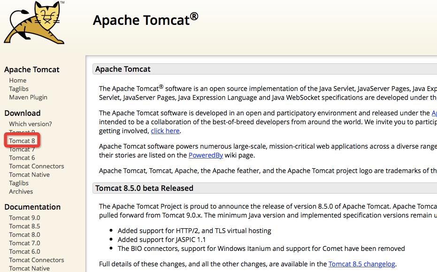The height and width of the screenshot is (272, 437).
Task: Open the PoweredBy wiki link
Action: point(206,155)
